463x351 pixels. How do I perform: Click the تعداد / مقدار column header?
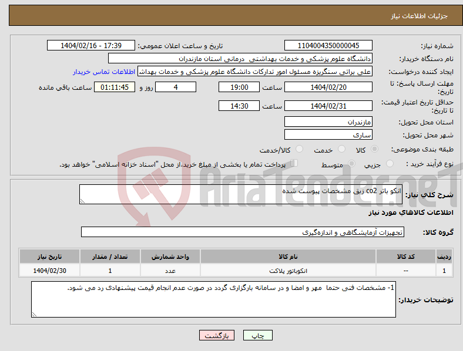pyautogui.click(x=110, y=256)
